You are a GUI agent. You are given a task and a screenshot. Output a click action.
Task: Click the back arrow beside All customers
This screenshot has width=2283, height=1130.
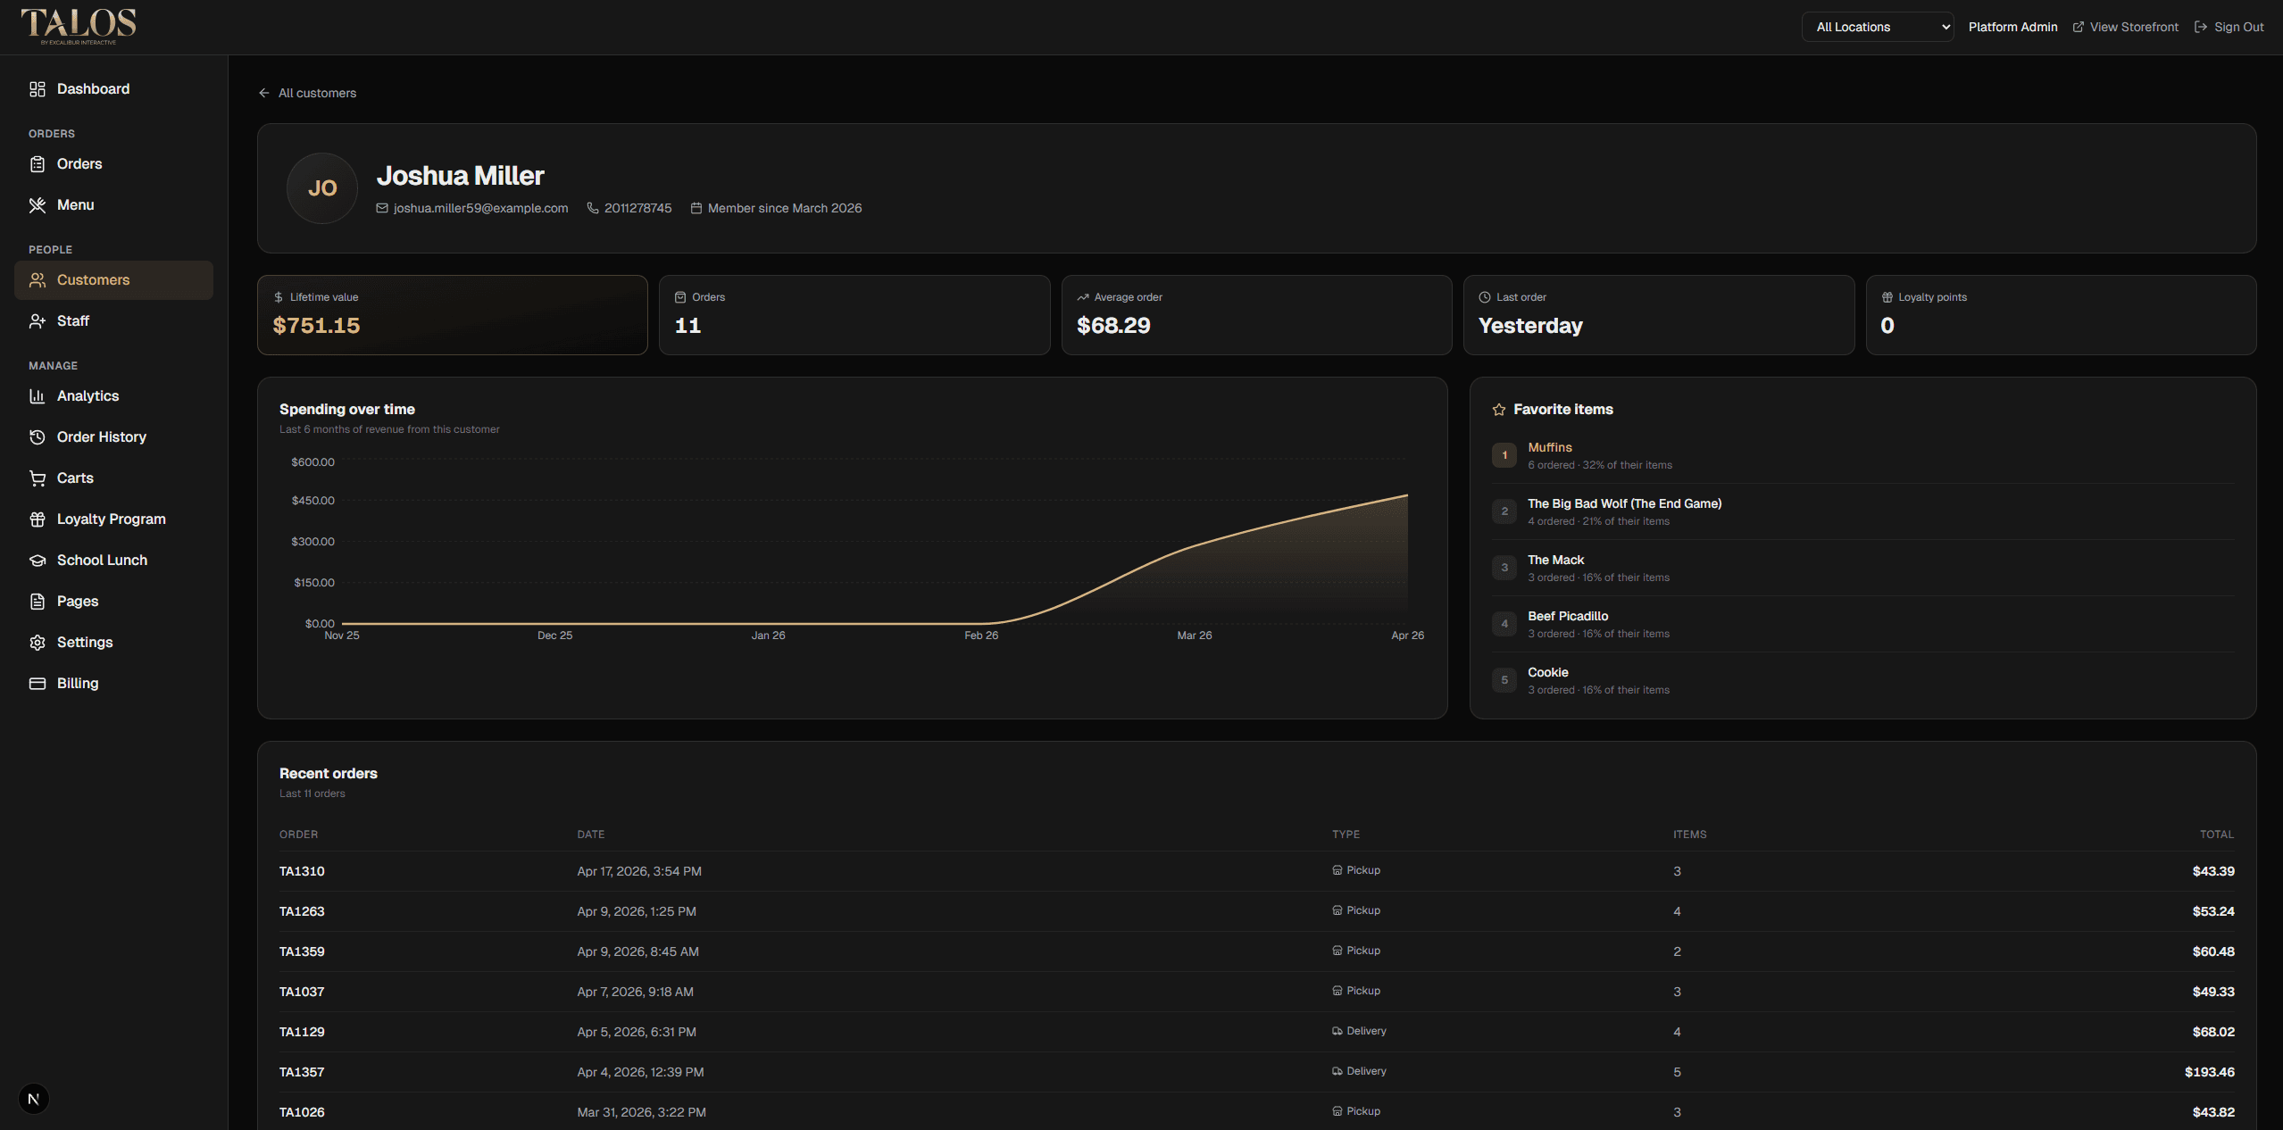[263, 93]
